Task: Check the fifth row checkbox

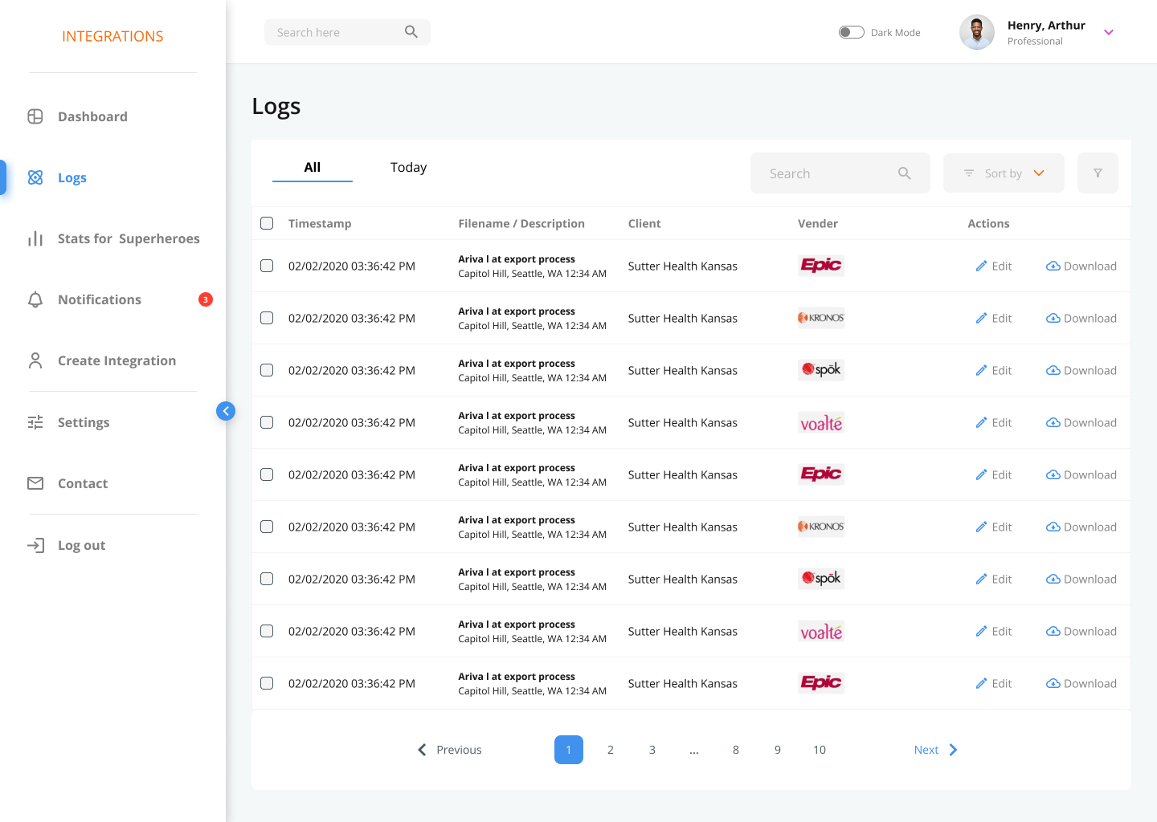Action: coord(267,474)
